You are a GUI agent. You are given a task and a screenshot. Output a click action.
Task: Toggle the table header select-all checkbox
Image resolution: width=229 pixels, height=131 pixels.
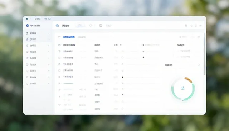point(59,45)
